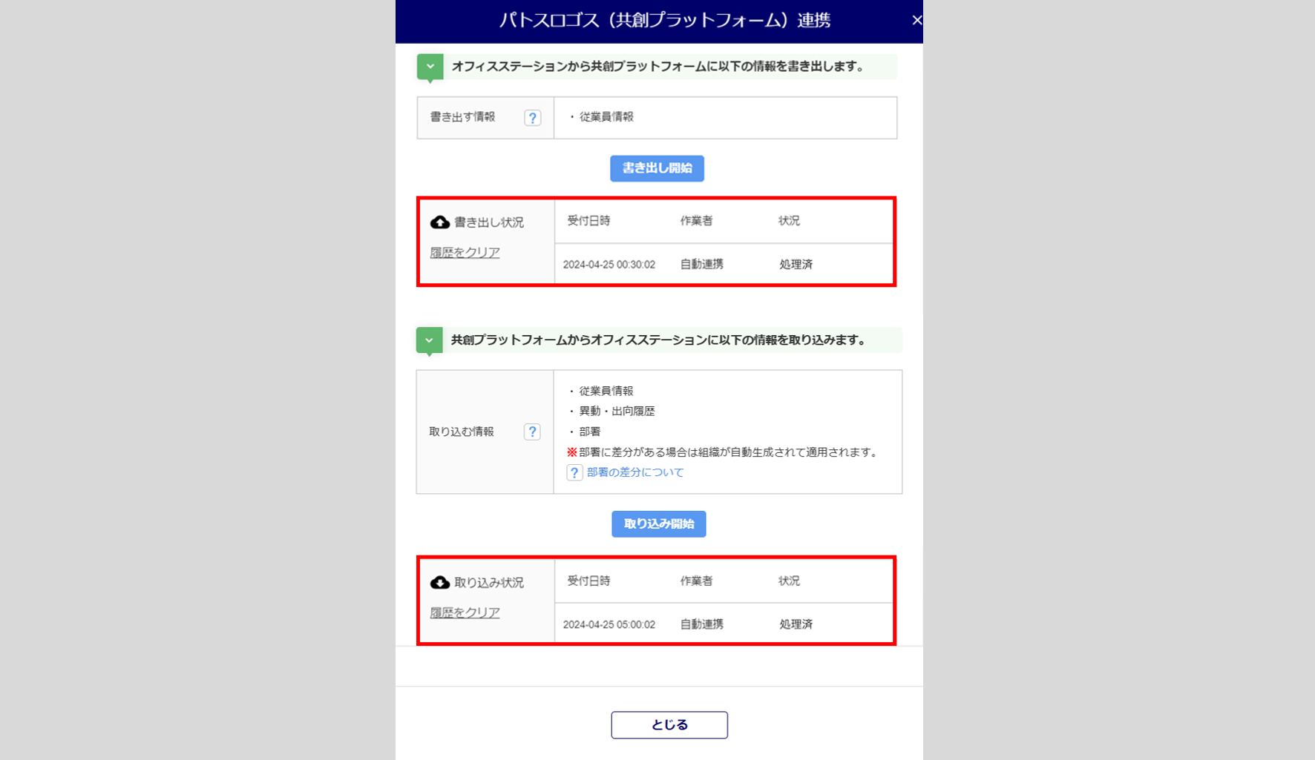Click 作業者 header in 取り込み状況 table
This screenshot has height=760, width=1315.
pyautogui.click(x=696, y=581)
